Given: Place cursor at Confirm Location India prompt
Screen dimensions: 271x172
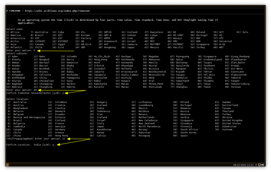Looking at the screenshot, I should pos(54,145).
